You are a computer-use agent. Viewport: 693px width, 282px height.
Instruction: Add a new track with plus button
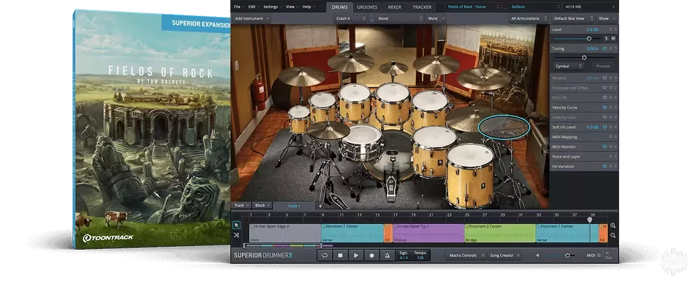(x=320, y=206)
